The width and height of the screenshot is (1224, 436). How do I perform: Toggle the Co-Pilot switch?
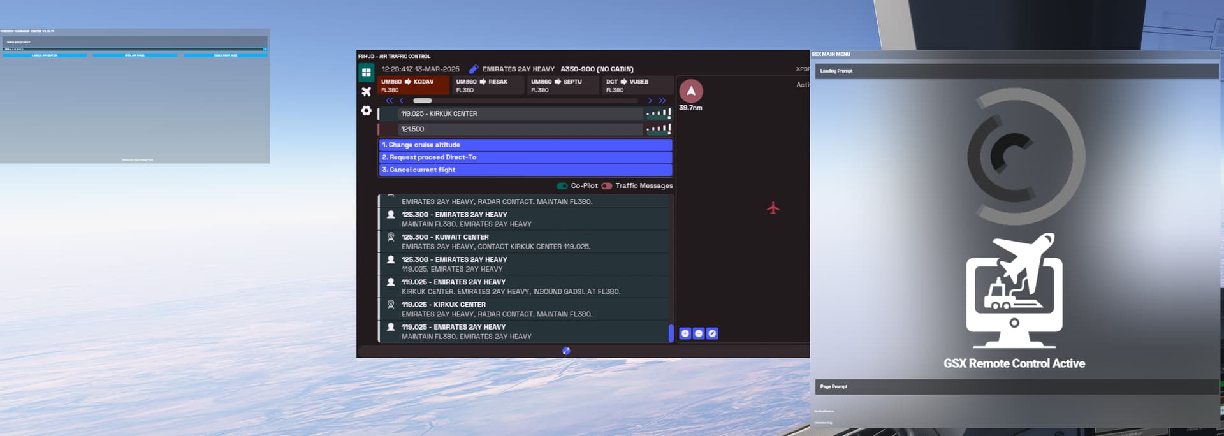(x=562, y=186)
